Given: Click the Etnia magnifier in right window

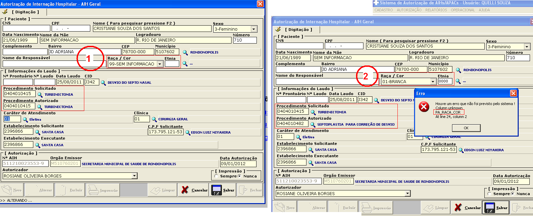Looking at the screenshot, I should [458, 81].
